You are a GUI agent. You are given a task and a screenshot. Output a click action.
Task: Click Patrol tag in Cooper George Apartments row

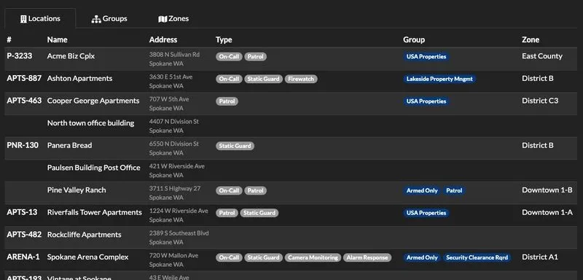tap(227, 101)
